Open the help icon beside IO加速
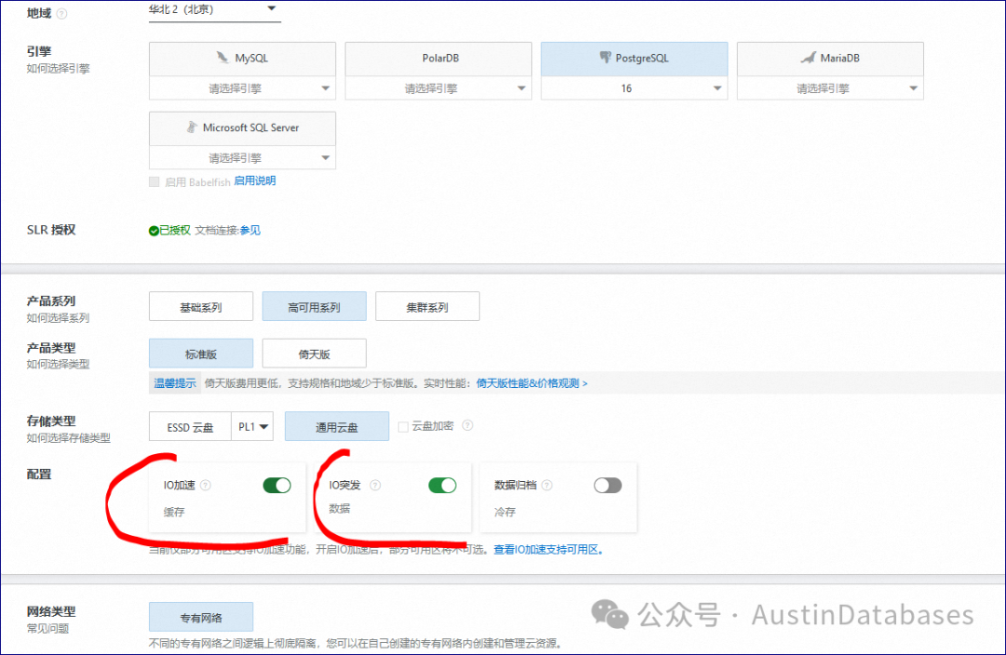The image size is (1006, 655). [203, 485]
